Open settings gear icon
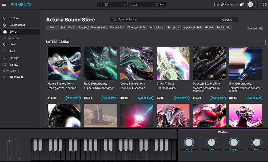The height and width of the screenshot is (162, 268). click(265, 5)
